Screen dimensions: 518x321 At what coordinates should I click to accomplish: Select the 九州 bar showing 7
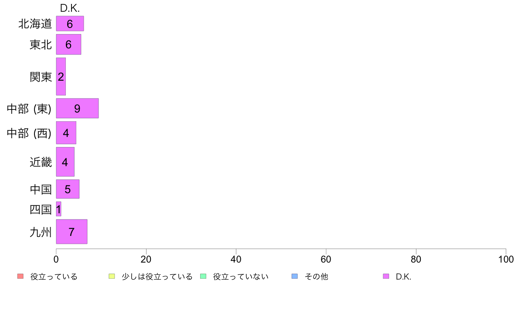coord(72,232)
